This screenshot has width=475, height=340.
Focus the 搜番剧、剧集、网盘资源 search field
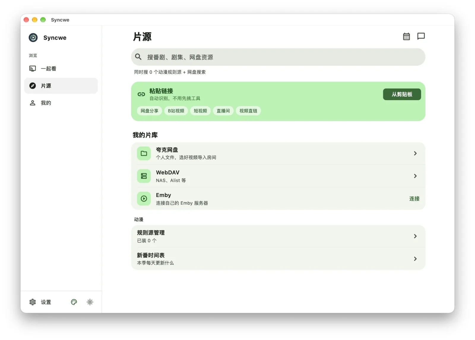coord(278,57)
